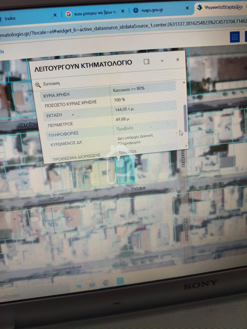Click the Εστίαση zoom magnifier icon
Image resolution: width=247 pixels, height=329 pixels.
(x=38, y=85)
